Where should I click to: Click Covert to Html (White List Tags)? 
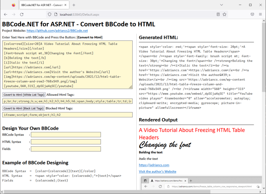24,95
